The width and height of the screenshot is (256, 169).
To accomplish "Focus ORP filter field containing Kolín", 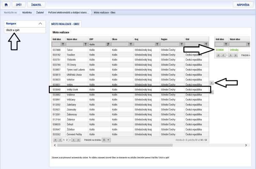I will pyautogui.click(x=98, y=44).
